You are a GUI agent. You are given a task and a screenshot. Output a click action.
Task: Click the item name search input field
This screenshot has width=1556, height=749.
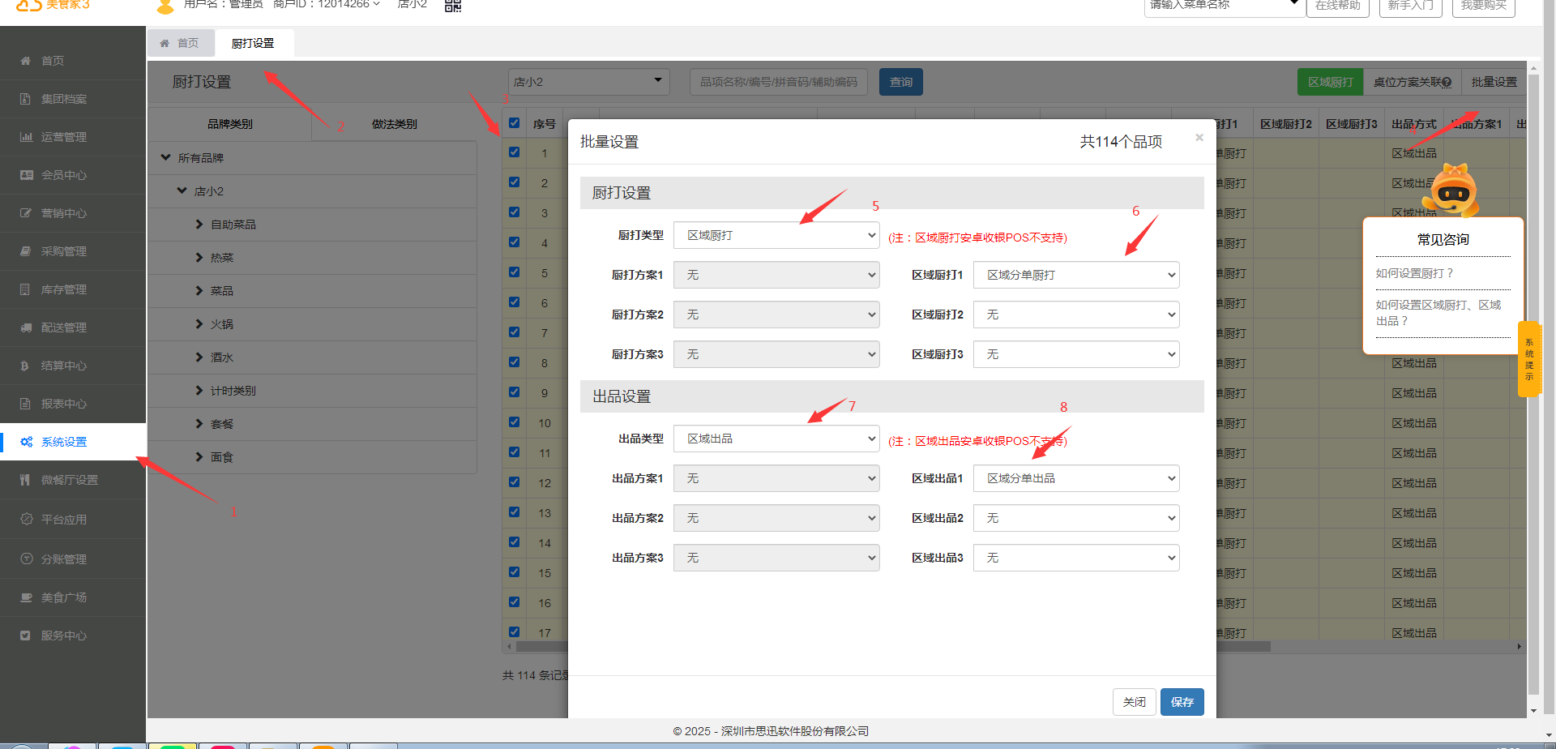778,82
